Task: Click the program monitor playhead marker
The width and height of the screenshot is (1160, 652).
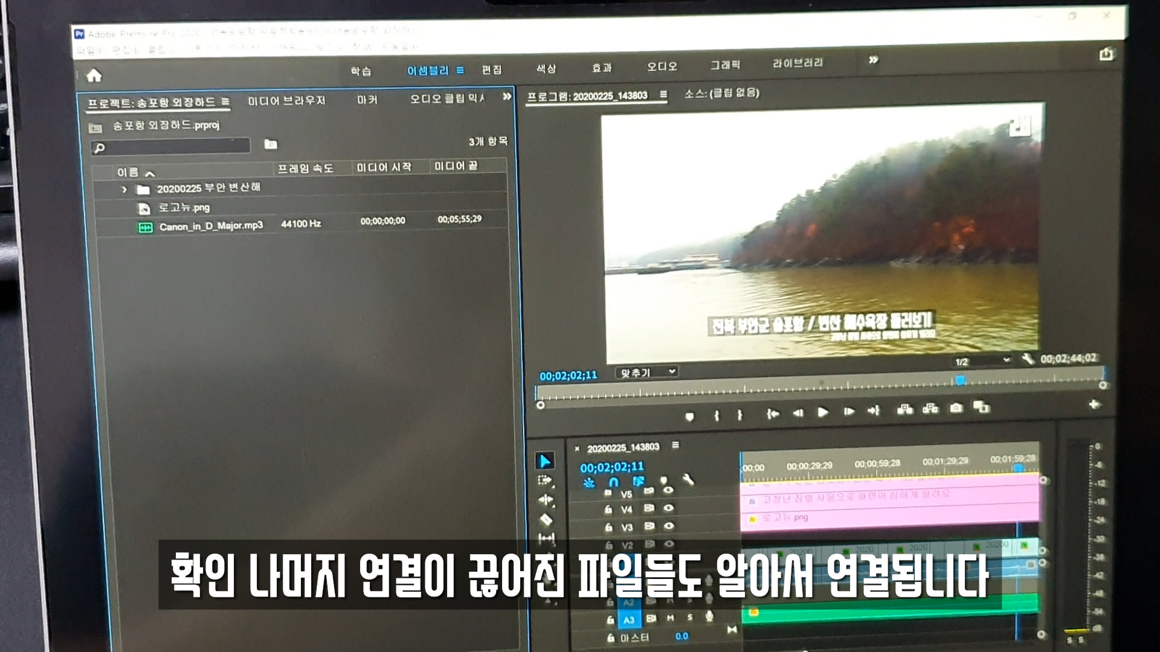Action: click(x=959, y=380)
